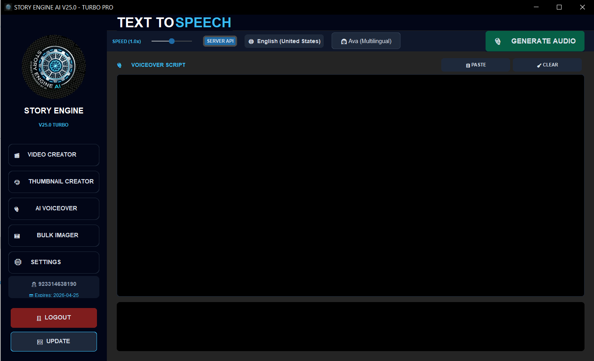Click the Story Engine circular logo

[x=53, y=67]
